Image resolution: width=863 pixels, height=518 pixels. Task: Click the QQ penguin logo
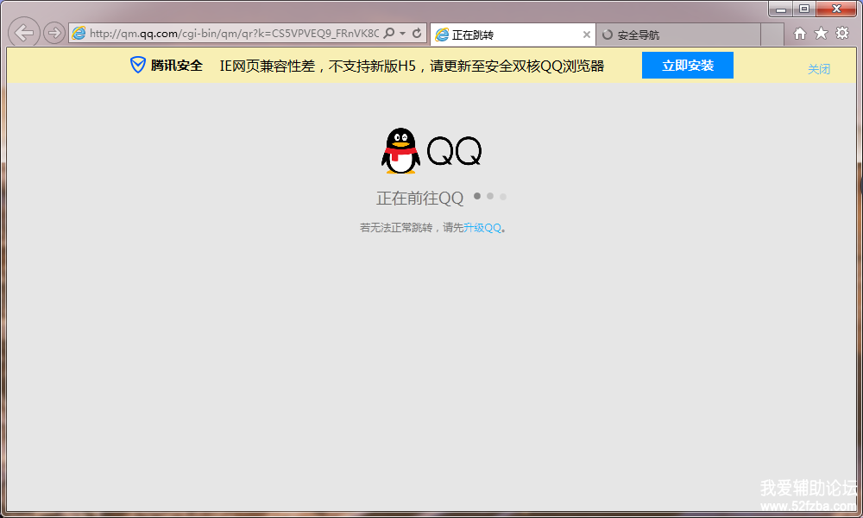coord(400,151)
